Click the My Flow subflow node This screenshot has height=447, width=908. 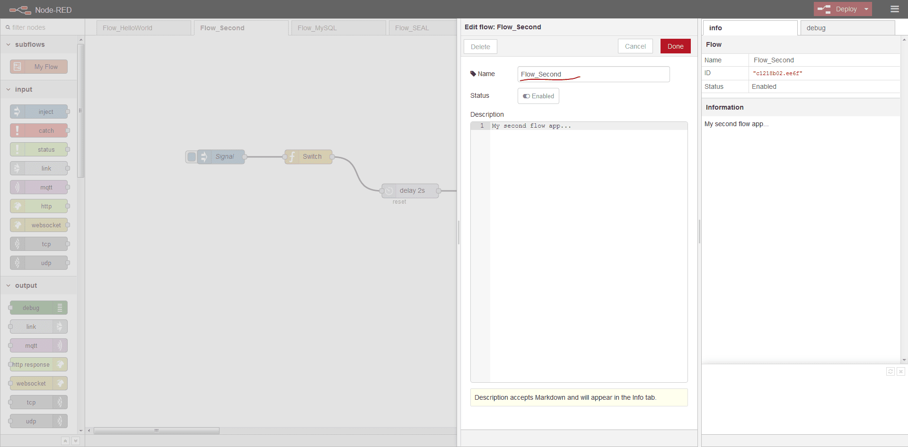coord(39,67)
